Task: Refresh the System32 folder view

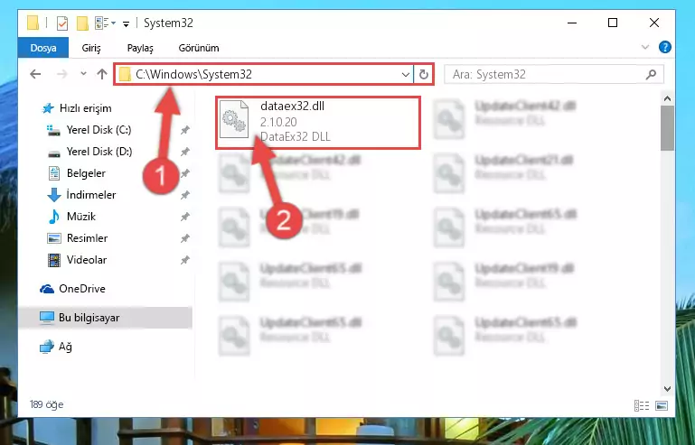Action: [424, 74]
